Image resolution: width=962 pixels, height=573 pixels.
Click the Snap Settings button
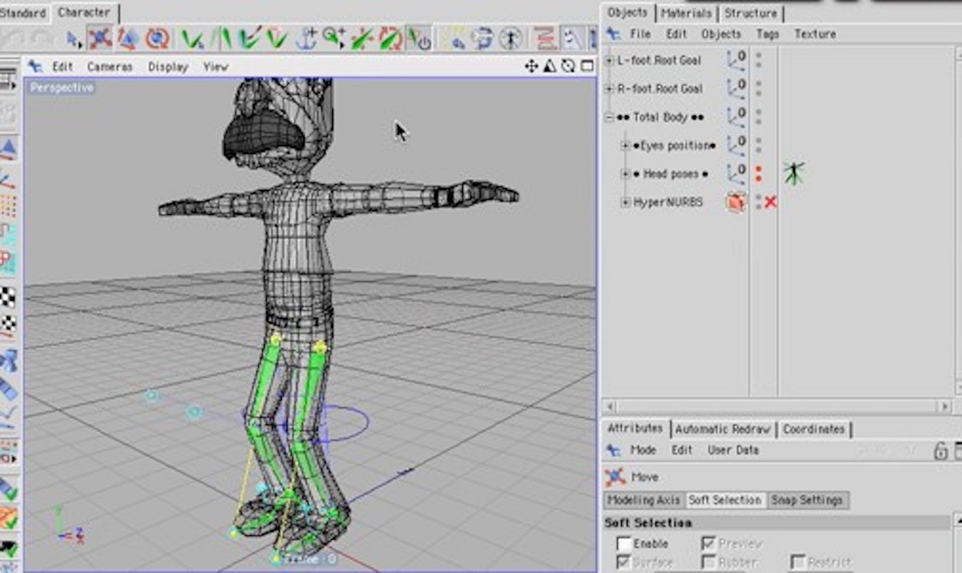pyautogui.click(x=807, y=500)
